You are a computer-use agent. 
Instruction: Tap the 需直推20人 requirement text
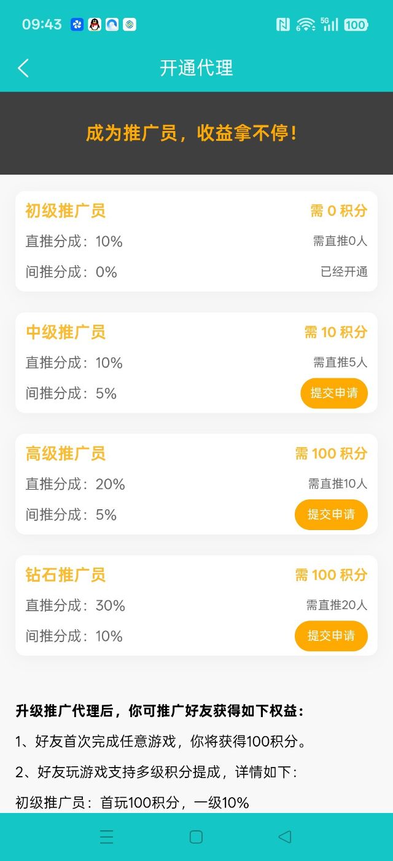pos(337,605)
